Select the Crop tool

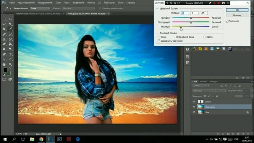[x=4, y=29]
